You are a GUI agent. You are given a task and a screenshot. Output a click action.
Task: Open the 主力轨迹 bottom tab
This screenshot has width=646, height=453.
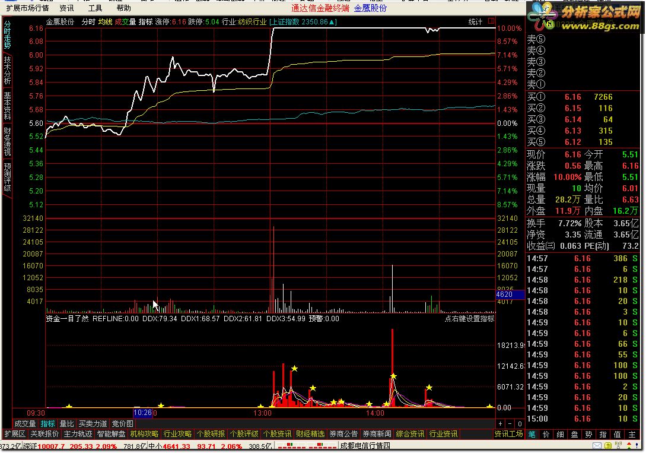pyautogui.click(x=78, y=434)
